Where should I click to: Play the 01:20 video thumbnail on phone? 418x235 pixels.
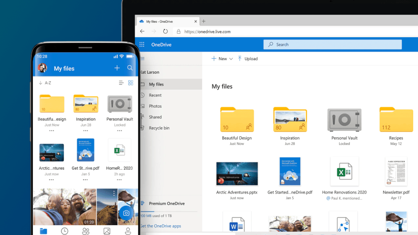coord(65,207)
